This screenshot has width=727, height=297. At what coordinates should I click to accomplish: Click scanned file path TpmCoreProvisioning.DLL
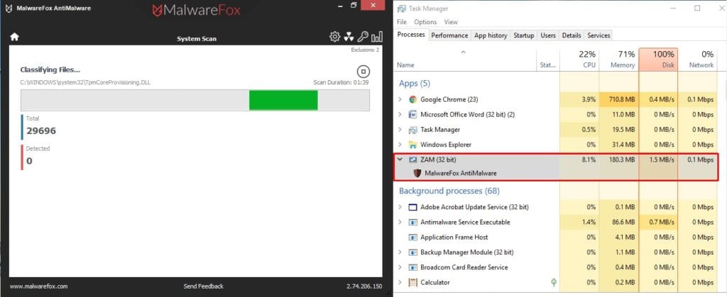(85, 83)
